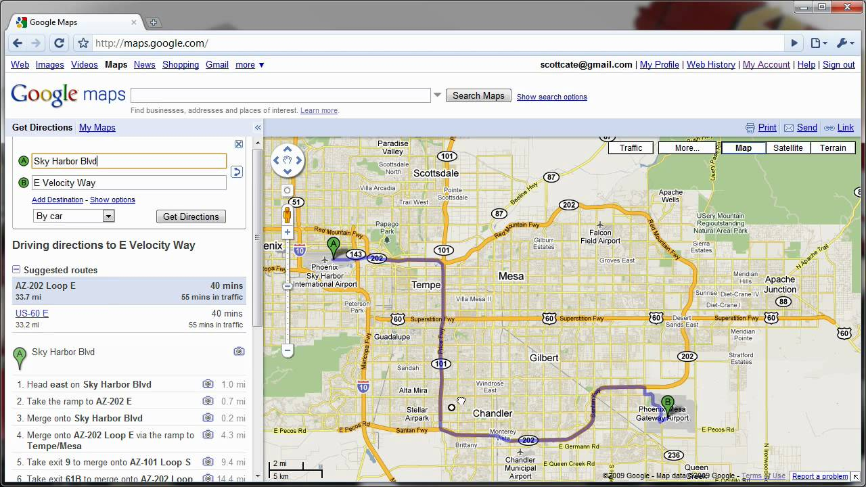Pan the map right with arrow control
The width and height of the screenshot is (866, 487).
point(299,160)
